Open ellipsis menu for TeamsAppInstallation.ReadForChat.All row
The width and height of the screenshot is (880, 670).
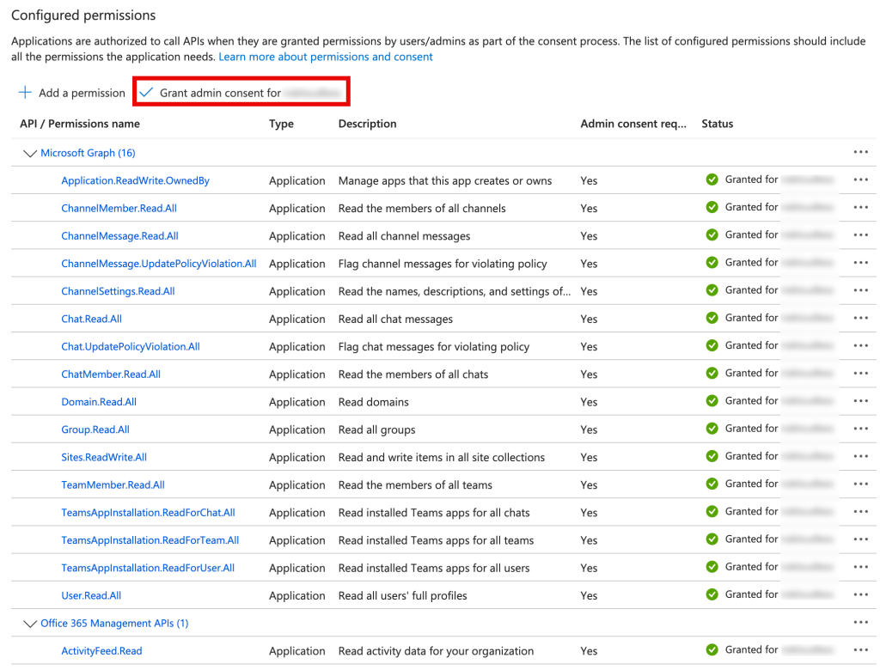pos(860,512)
